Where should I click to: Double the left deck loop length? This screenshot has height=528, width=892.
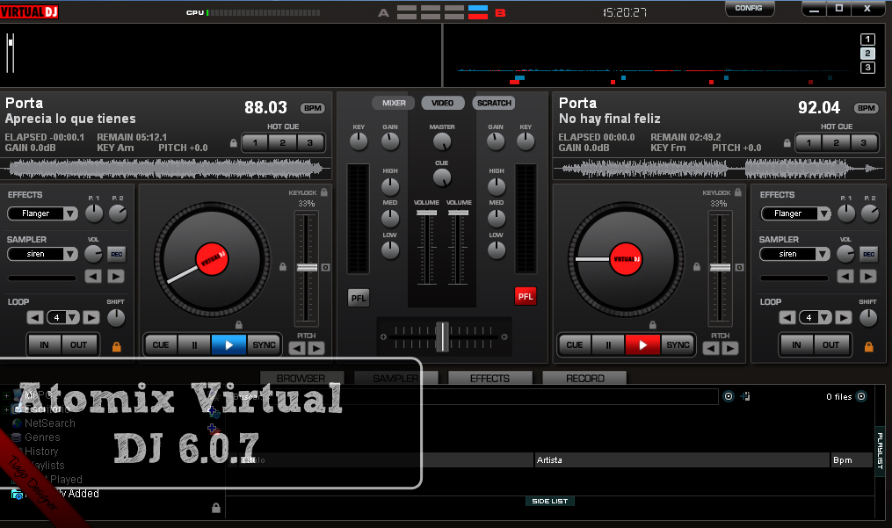point(91,317)
